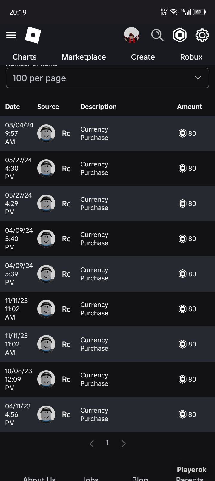This screenshot has height=481, width=215.
Task: Tap source avatar of 08/04/24 transaction
Action: coord(46,133)
